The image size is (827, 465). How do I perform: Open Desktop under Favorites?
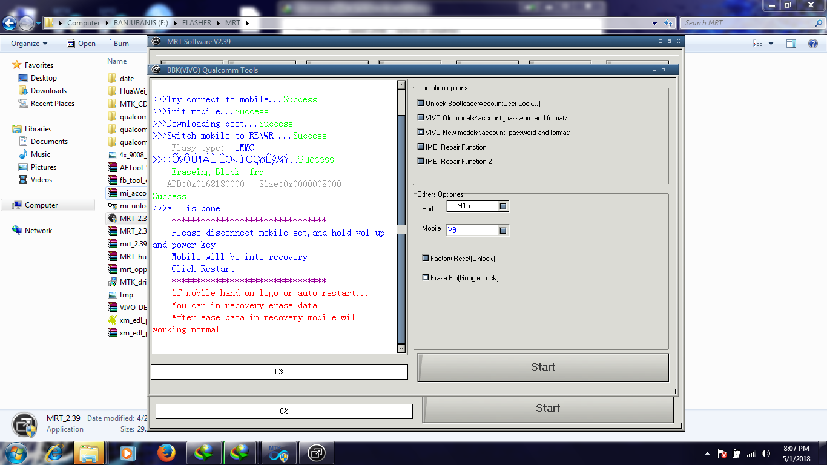tap(44, 78)
